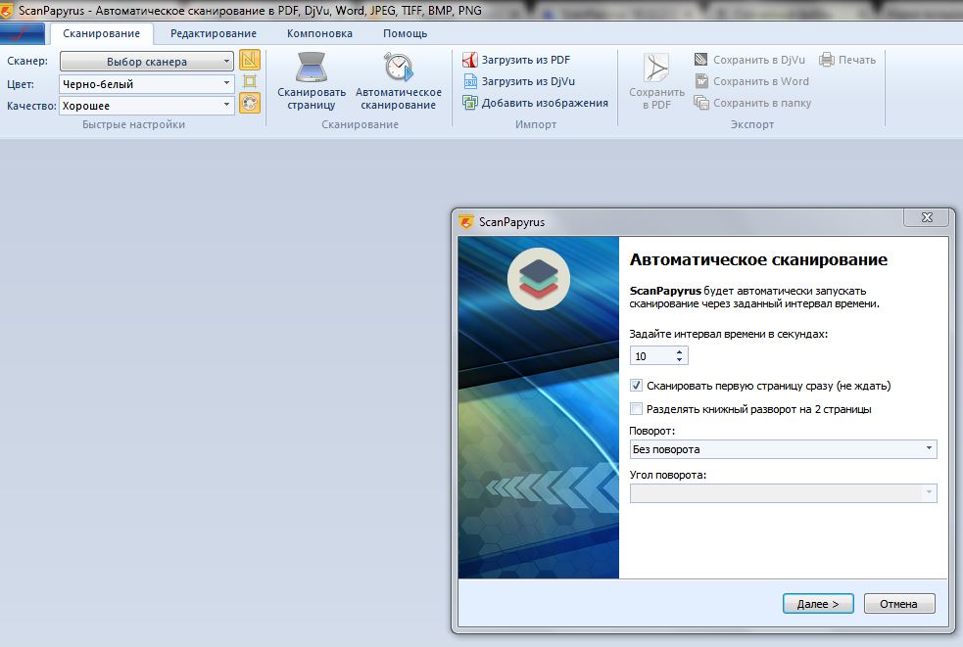Screen dimensions: 963x647
Task: Click the 'Далее >' button
Action: (818, 603)
